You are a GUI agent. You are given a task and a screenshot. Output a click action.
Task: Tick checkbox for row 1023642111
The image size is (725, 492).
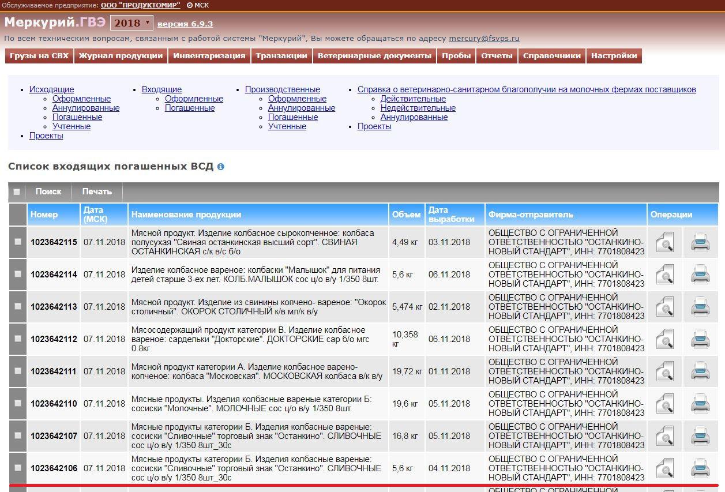[x=17, y=371]
